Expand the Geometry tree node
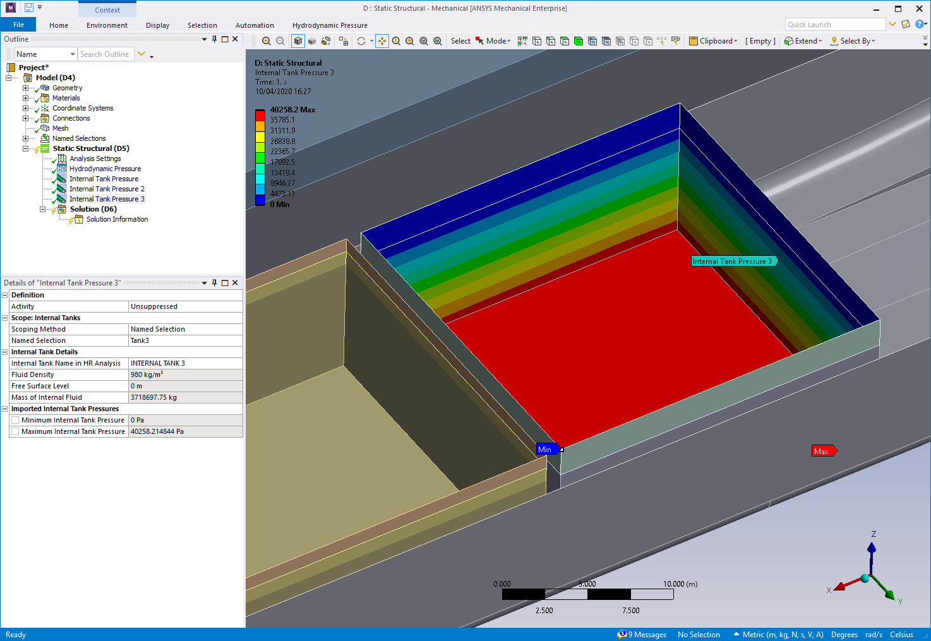 [x=25, y=88]
